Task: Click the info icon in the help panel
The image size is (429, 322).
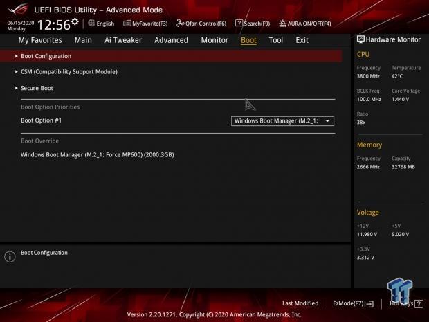Action: click(10, 257)
